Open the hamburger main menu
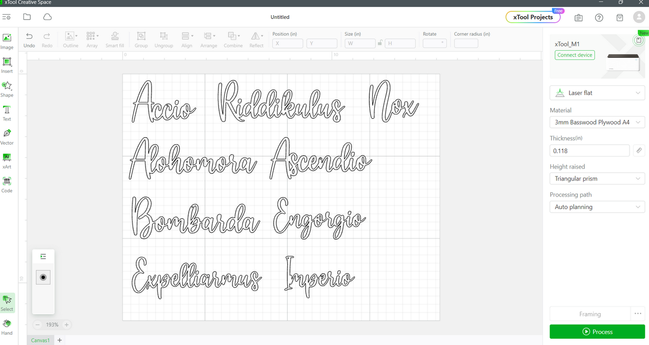The image size is (649, 345). [x=6, y=17]
